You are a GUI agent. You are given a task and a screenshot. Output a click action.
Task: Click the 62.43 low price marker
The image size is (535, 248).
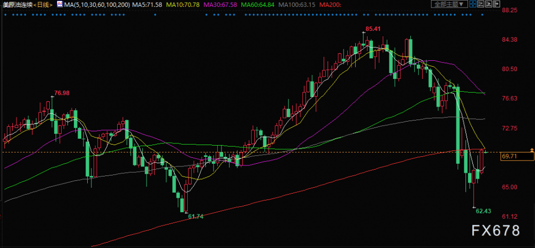484,211
